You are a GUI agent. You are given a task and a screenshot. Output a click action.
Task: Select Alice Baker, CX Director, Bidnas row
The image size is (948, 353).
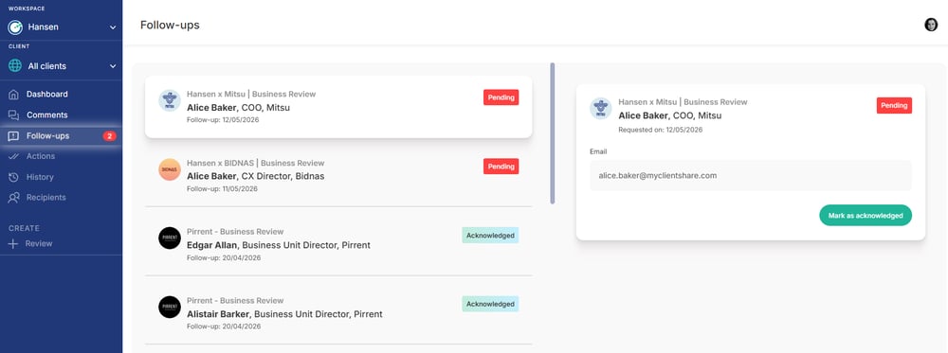pos(338,175)
